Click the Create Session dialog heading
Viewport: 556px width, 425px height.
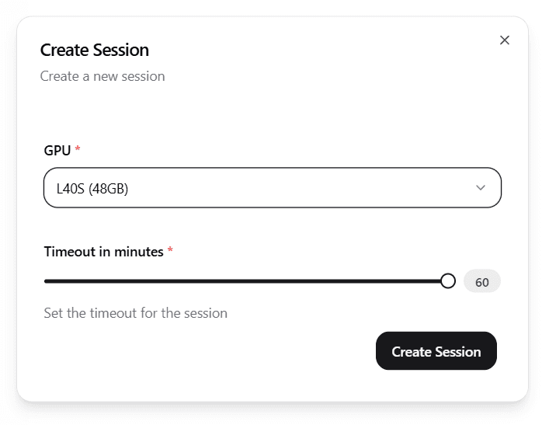pos(94,51)
